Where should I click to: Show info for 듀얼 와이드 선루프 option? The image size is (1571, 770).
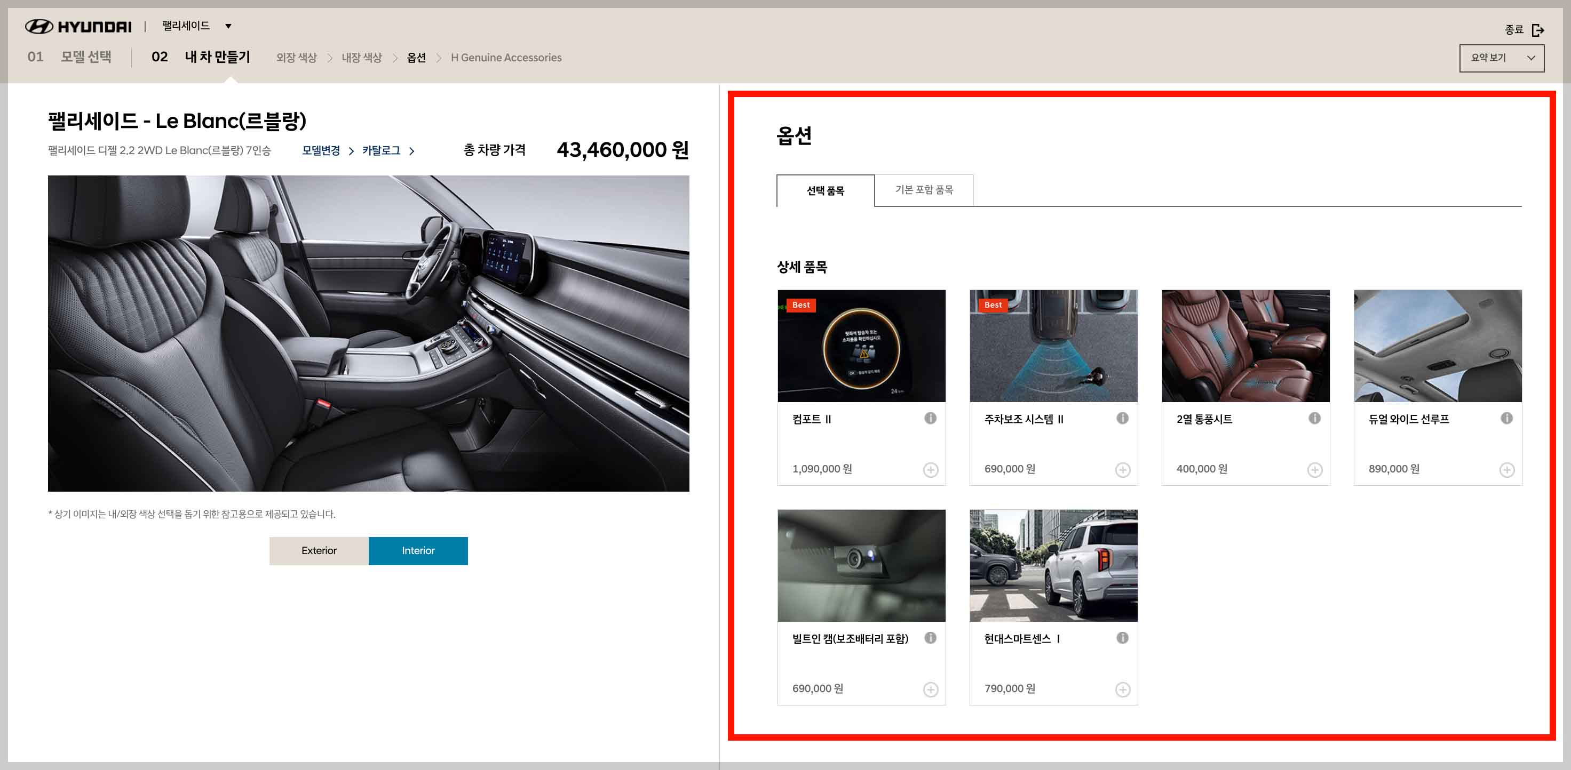click(1506, 418)
